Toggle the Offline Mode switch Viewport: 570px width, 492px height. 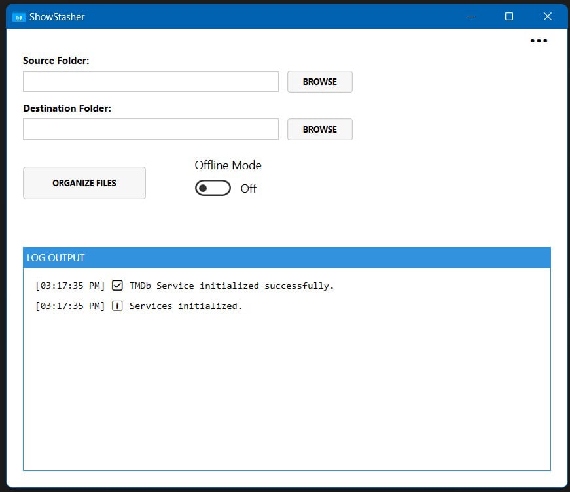(x=213, y=188)
